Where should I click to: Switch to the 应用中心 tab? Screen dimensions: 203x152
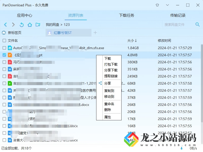(25, 15)
